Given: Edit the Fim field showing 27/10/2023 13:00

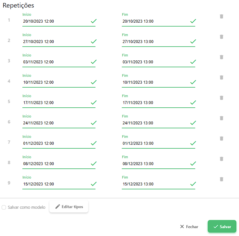Looking at the screenshot, I should click(x=155, y=42).
